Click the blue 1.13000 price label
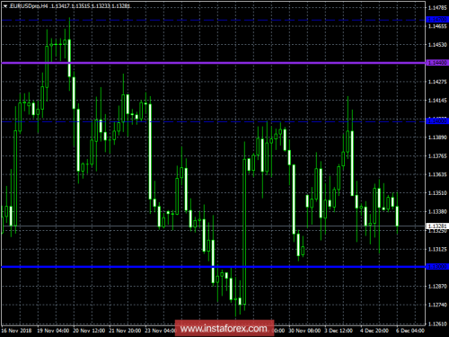The image size is (449, 337). 437,266
